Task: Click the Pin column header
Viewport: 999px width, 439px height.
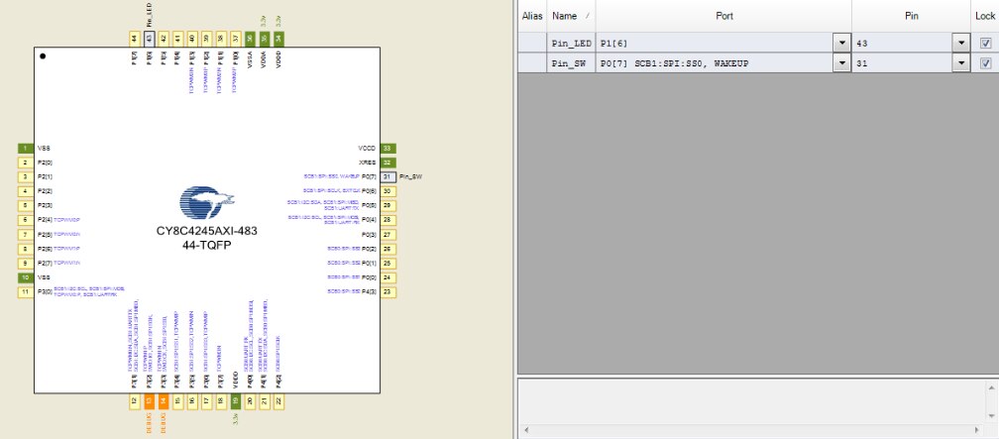Action: pos(912,16)
